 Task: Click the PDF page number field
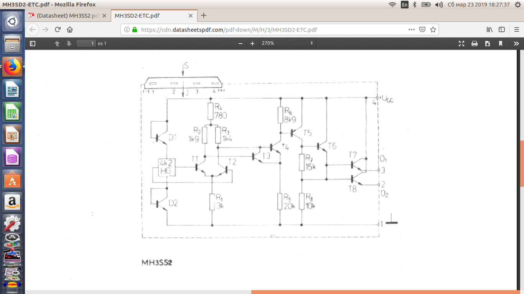(x=86, y=44)
